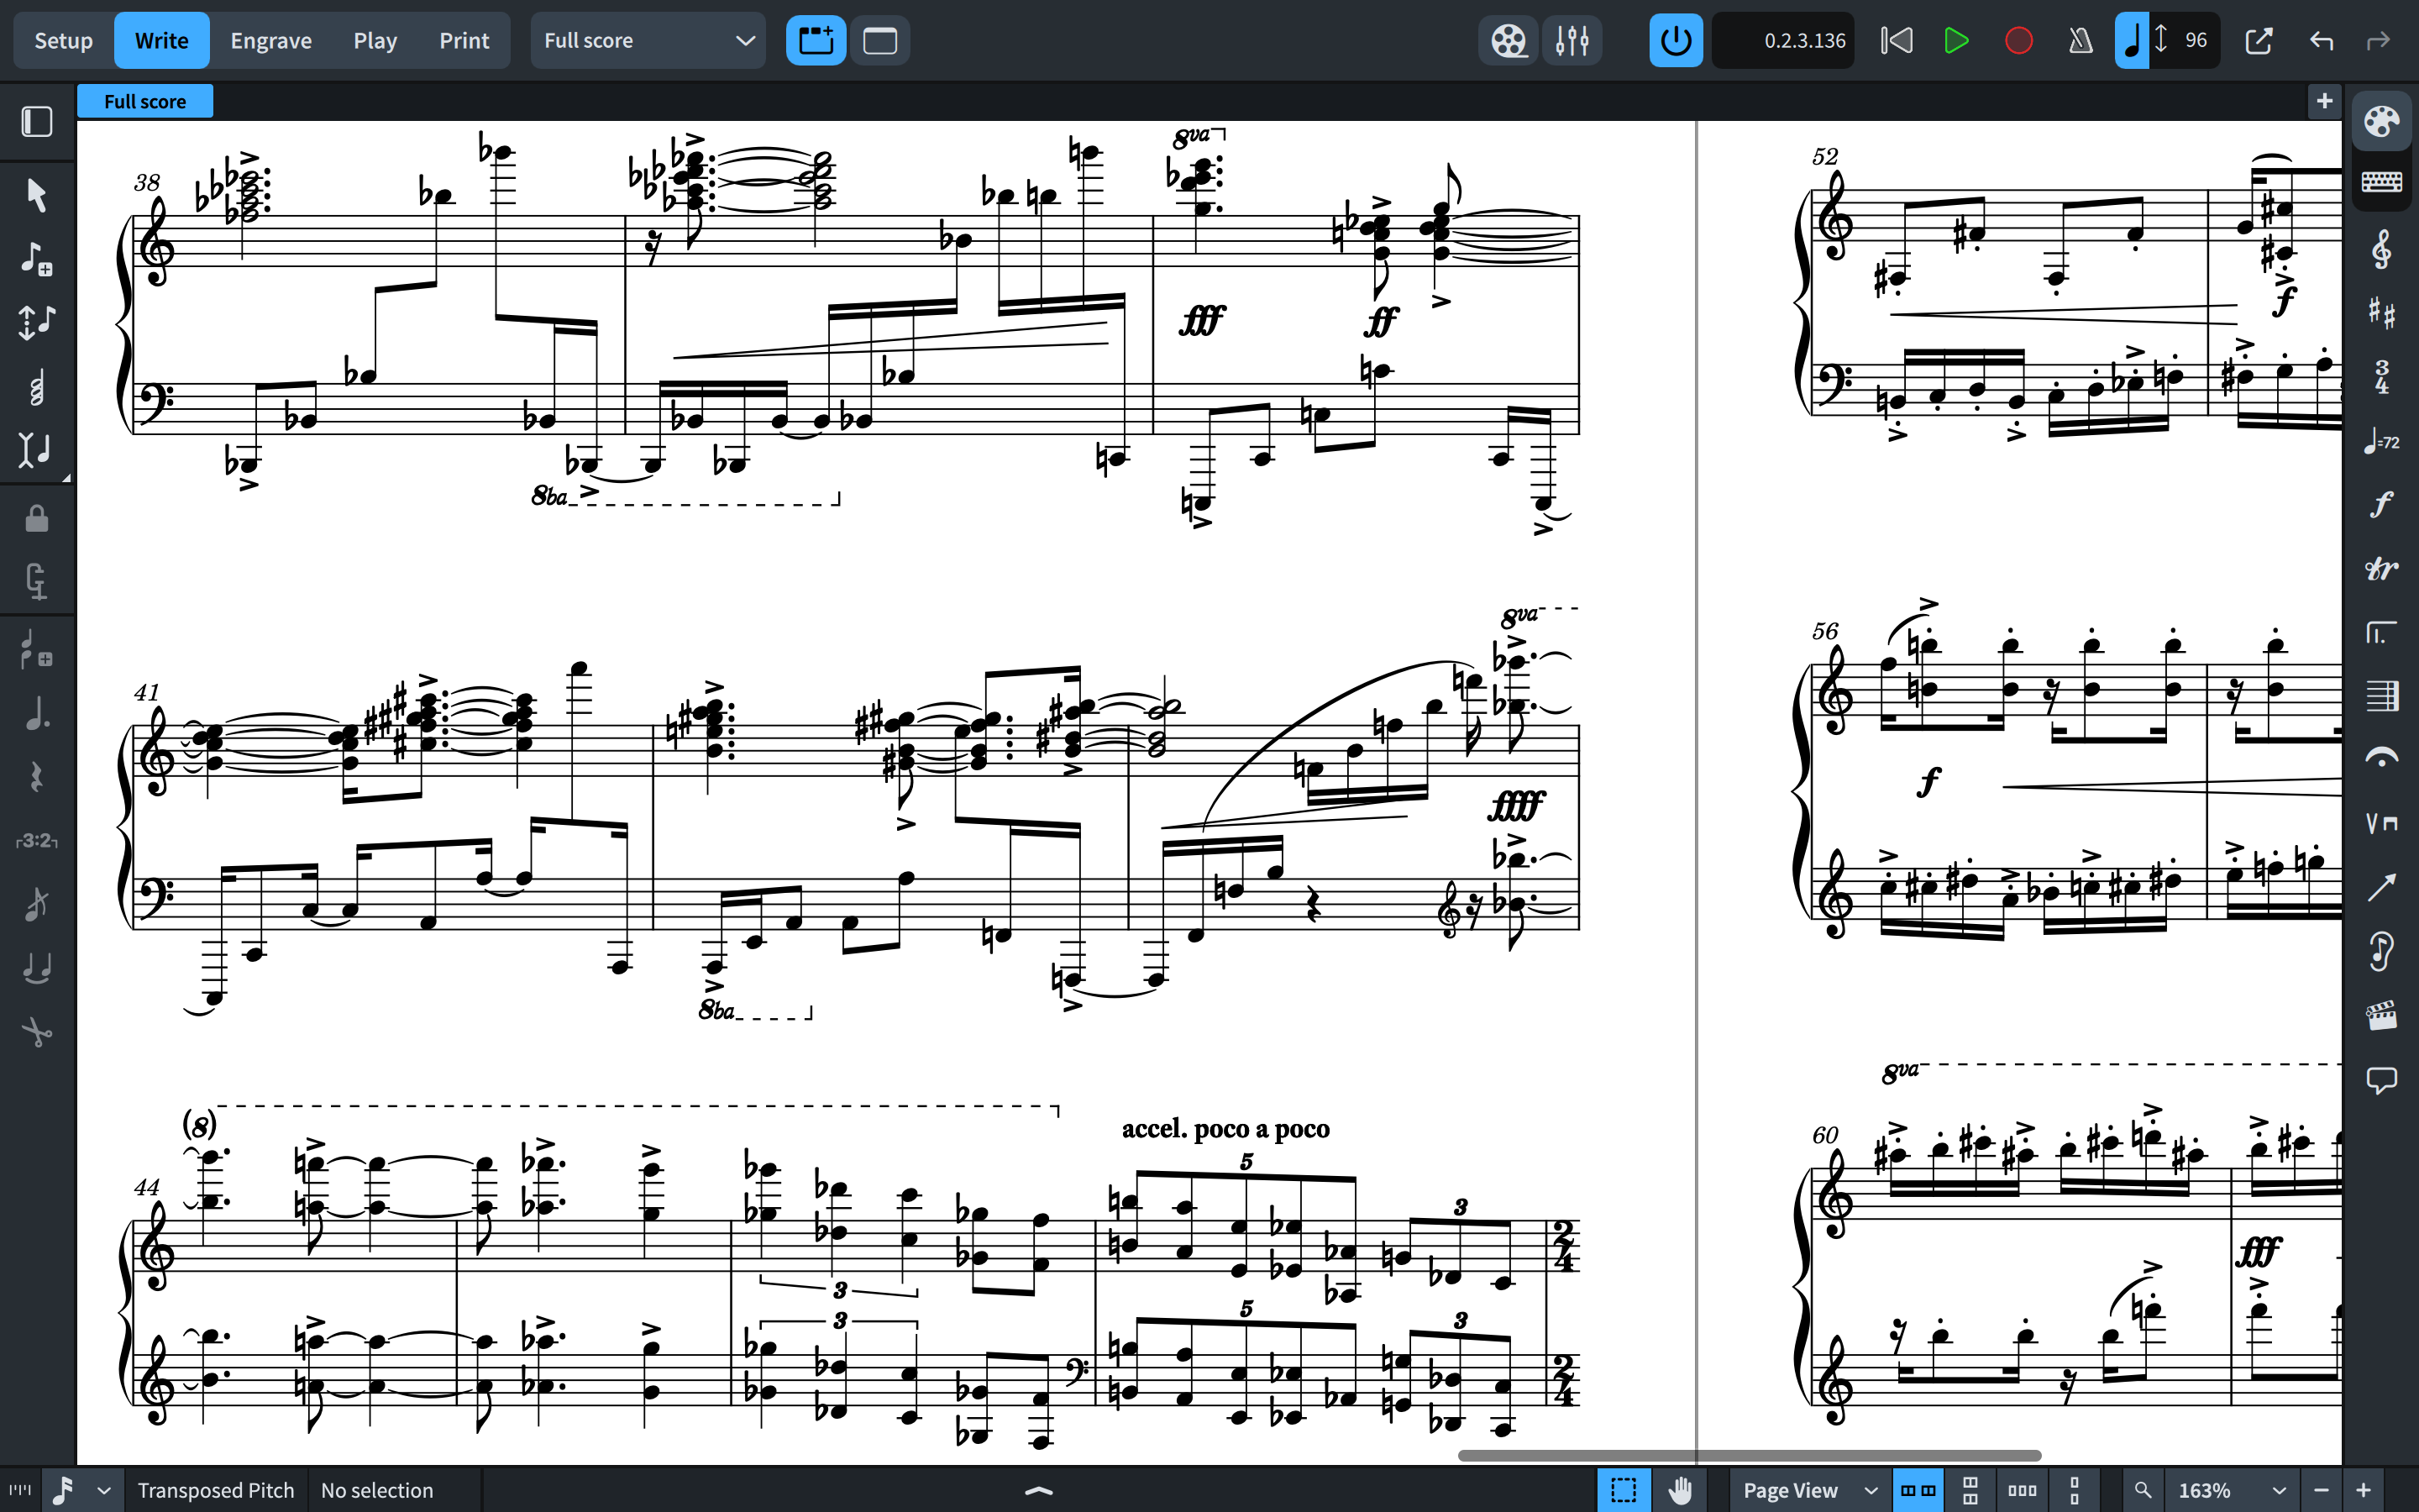Open the Playing Techniques panel
Screen dimensions: 2419x1512
coord(2381,823)
